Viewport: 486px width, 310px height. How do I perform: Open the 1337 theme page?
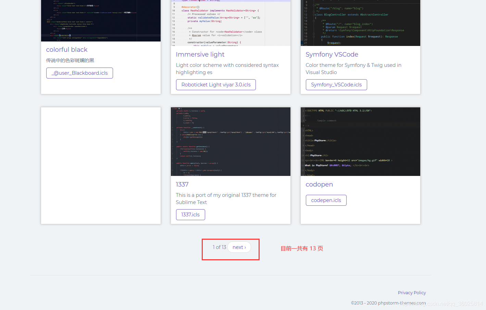click(182, 184)
